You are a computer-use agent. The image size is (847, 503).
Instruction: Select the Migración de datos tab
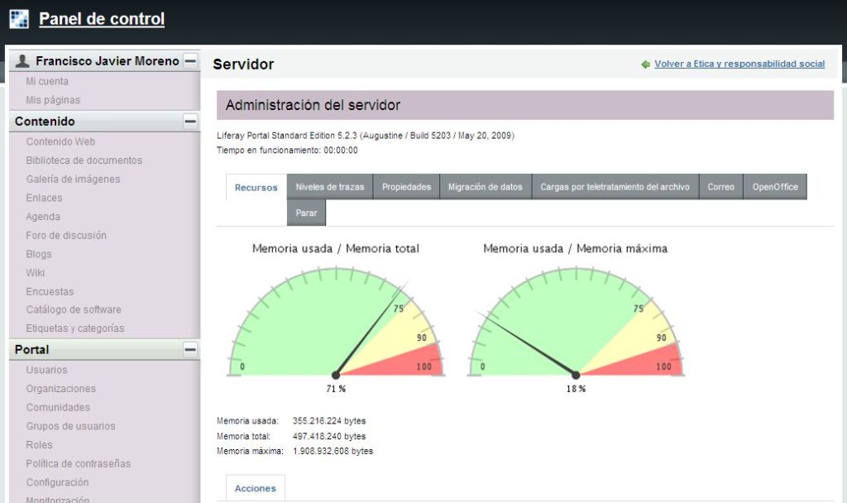tap(485, 187)
